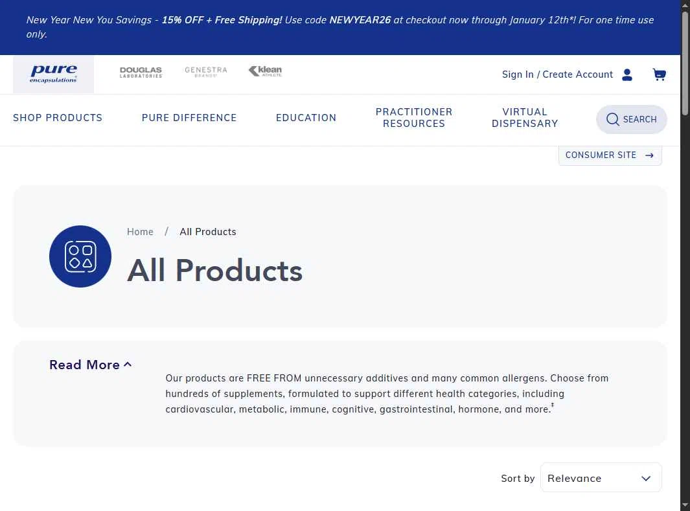Click the New Year promo banner text
Image resolution: width=690 pixels, height=511 pixels.
coord(339,27)
